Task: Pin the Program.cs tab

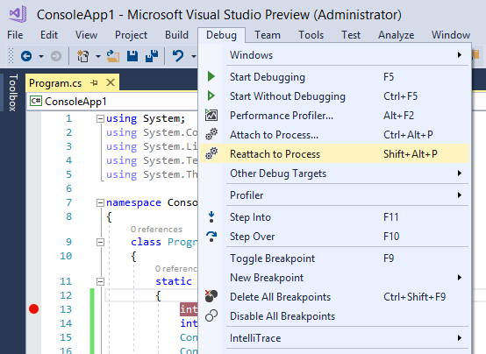Action: click(94, 82)
